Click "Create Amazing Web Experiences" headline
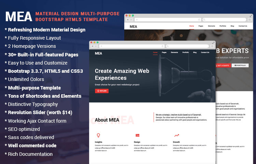 122,74
